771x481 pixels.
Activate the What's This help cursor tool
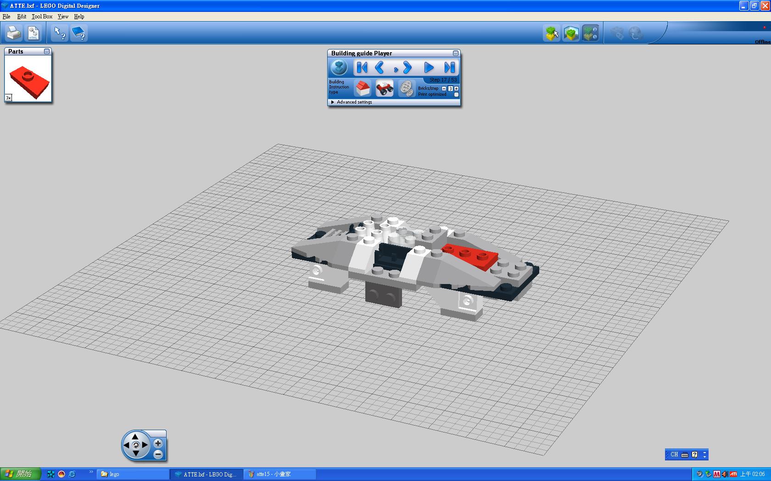click(59, 33)
